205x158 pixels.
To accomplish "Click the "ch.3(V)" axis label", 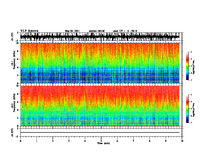I will click(12, 132).
